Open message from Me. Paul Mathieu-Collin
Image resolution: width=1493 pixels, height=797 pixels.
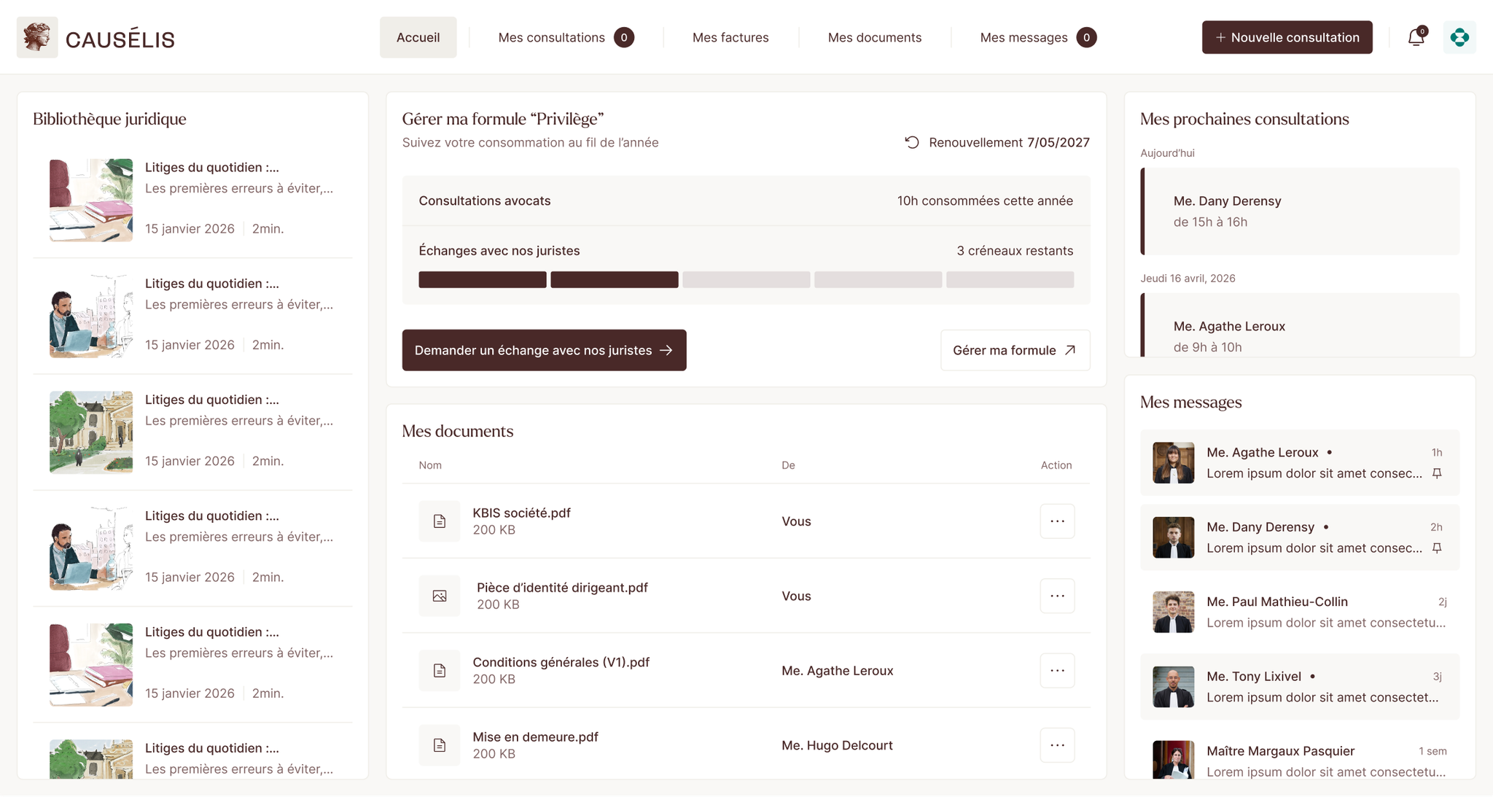(1300, 612)
